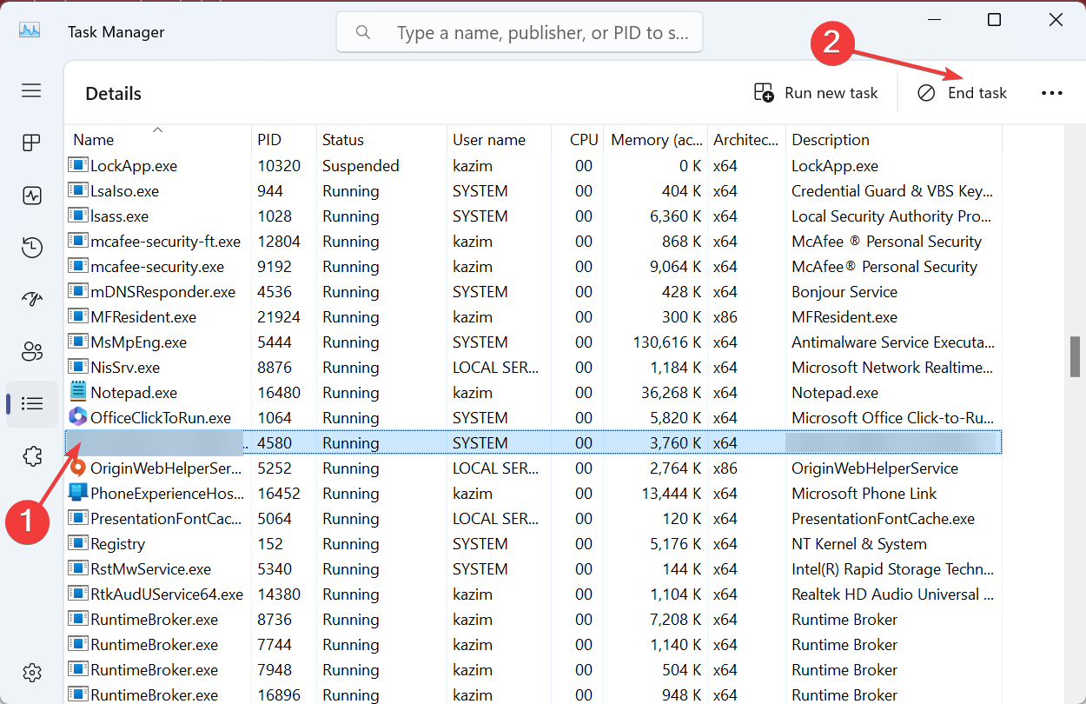
Task: Click the Realtek HD Audio Universal description
Action: pos(892,594)
